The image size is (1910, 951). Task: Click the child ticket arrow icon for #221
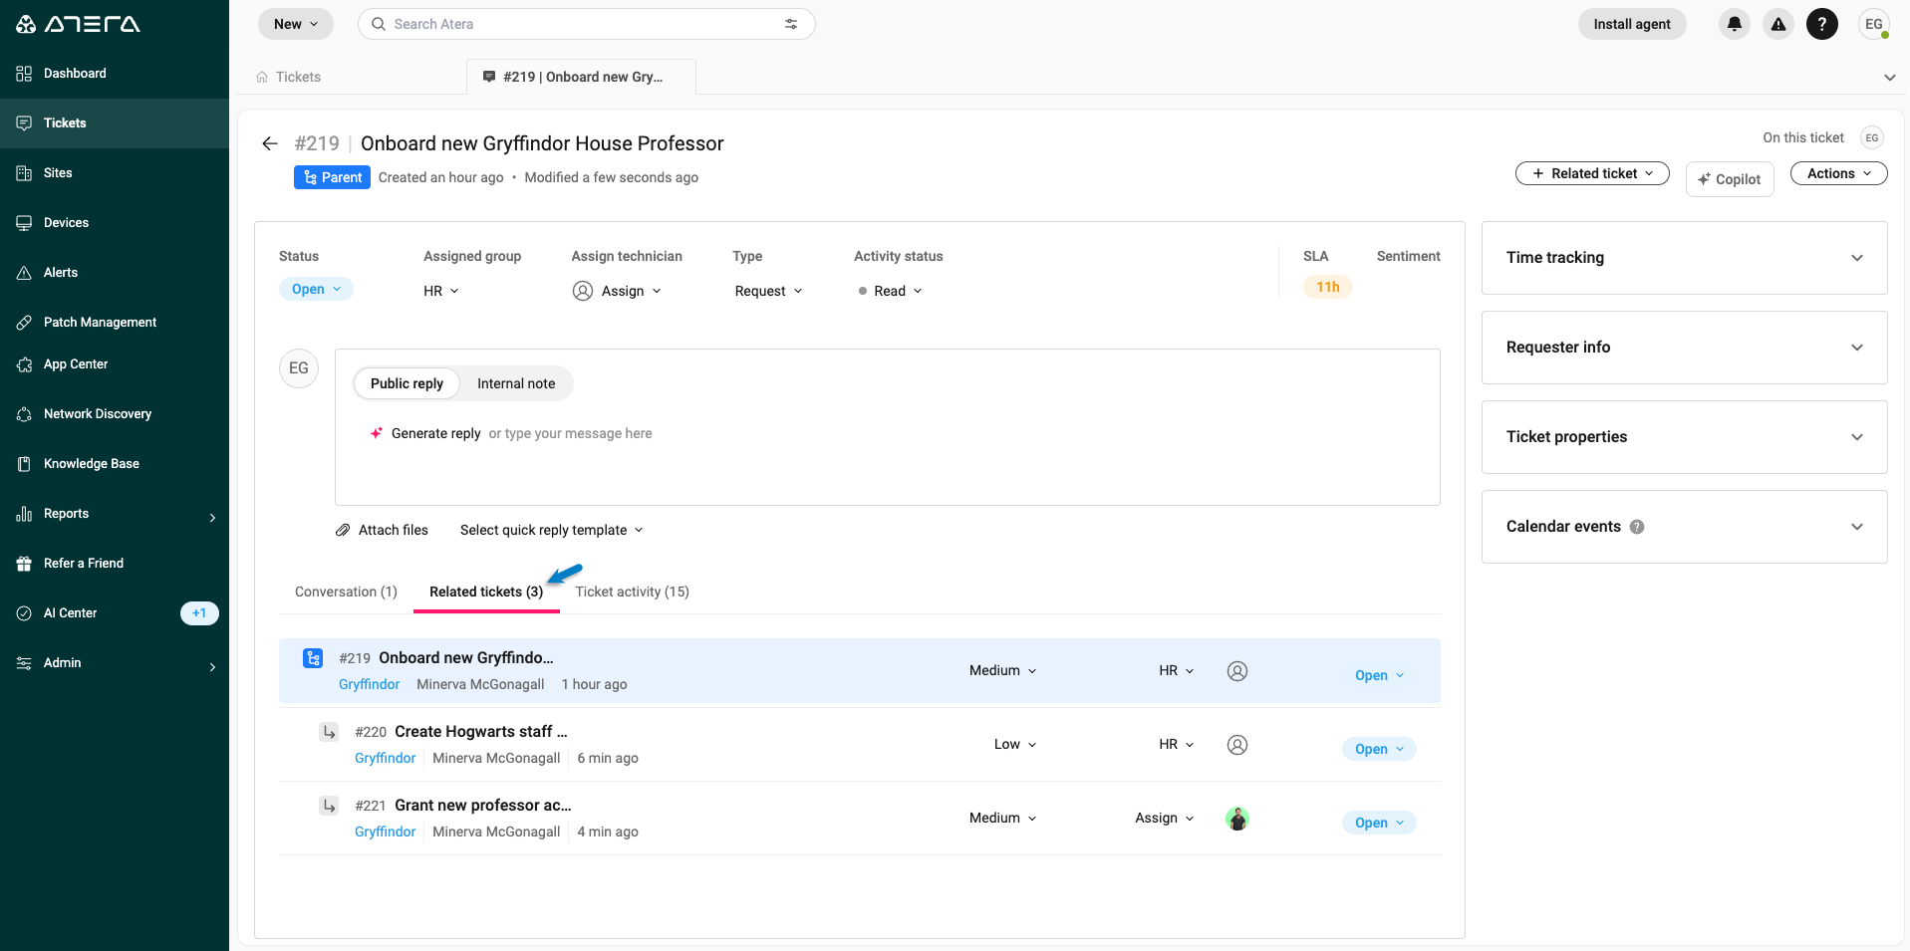pos(329,806)
